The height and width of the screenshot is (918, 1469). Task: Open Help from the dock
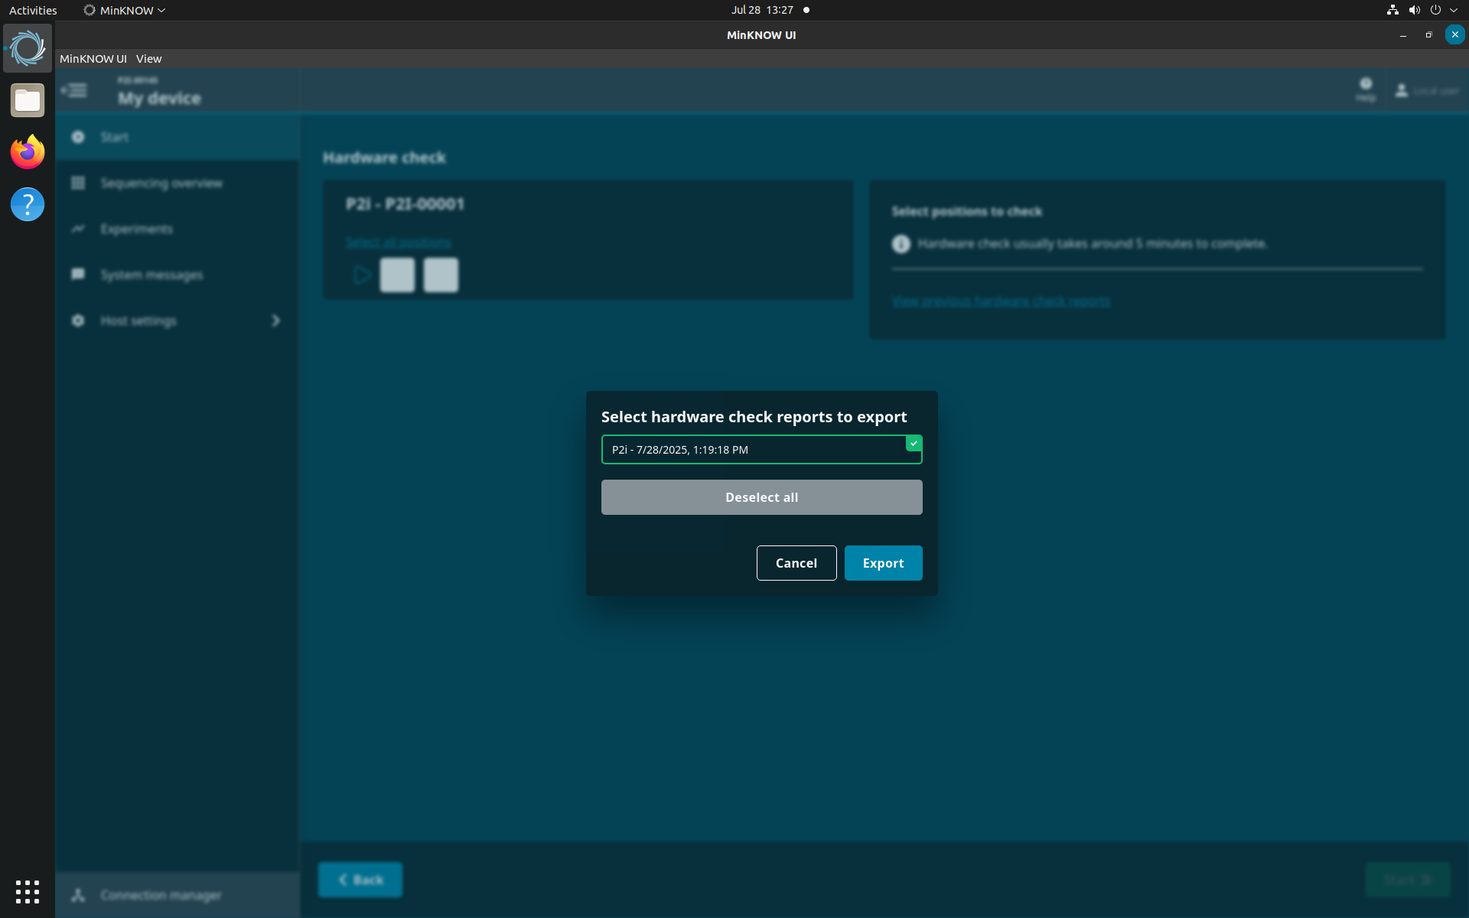(x=28, y=204)
